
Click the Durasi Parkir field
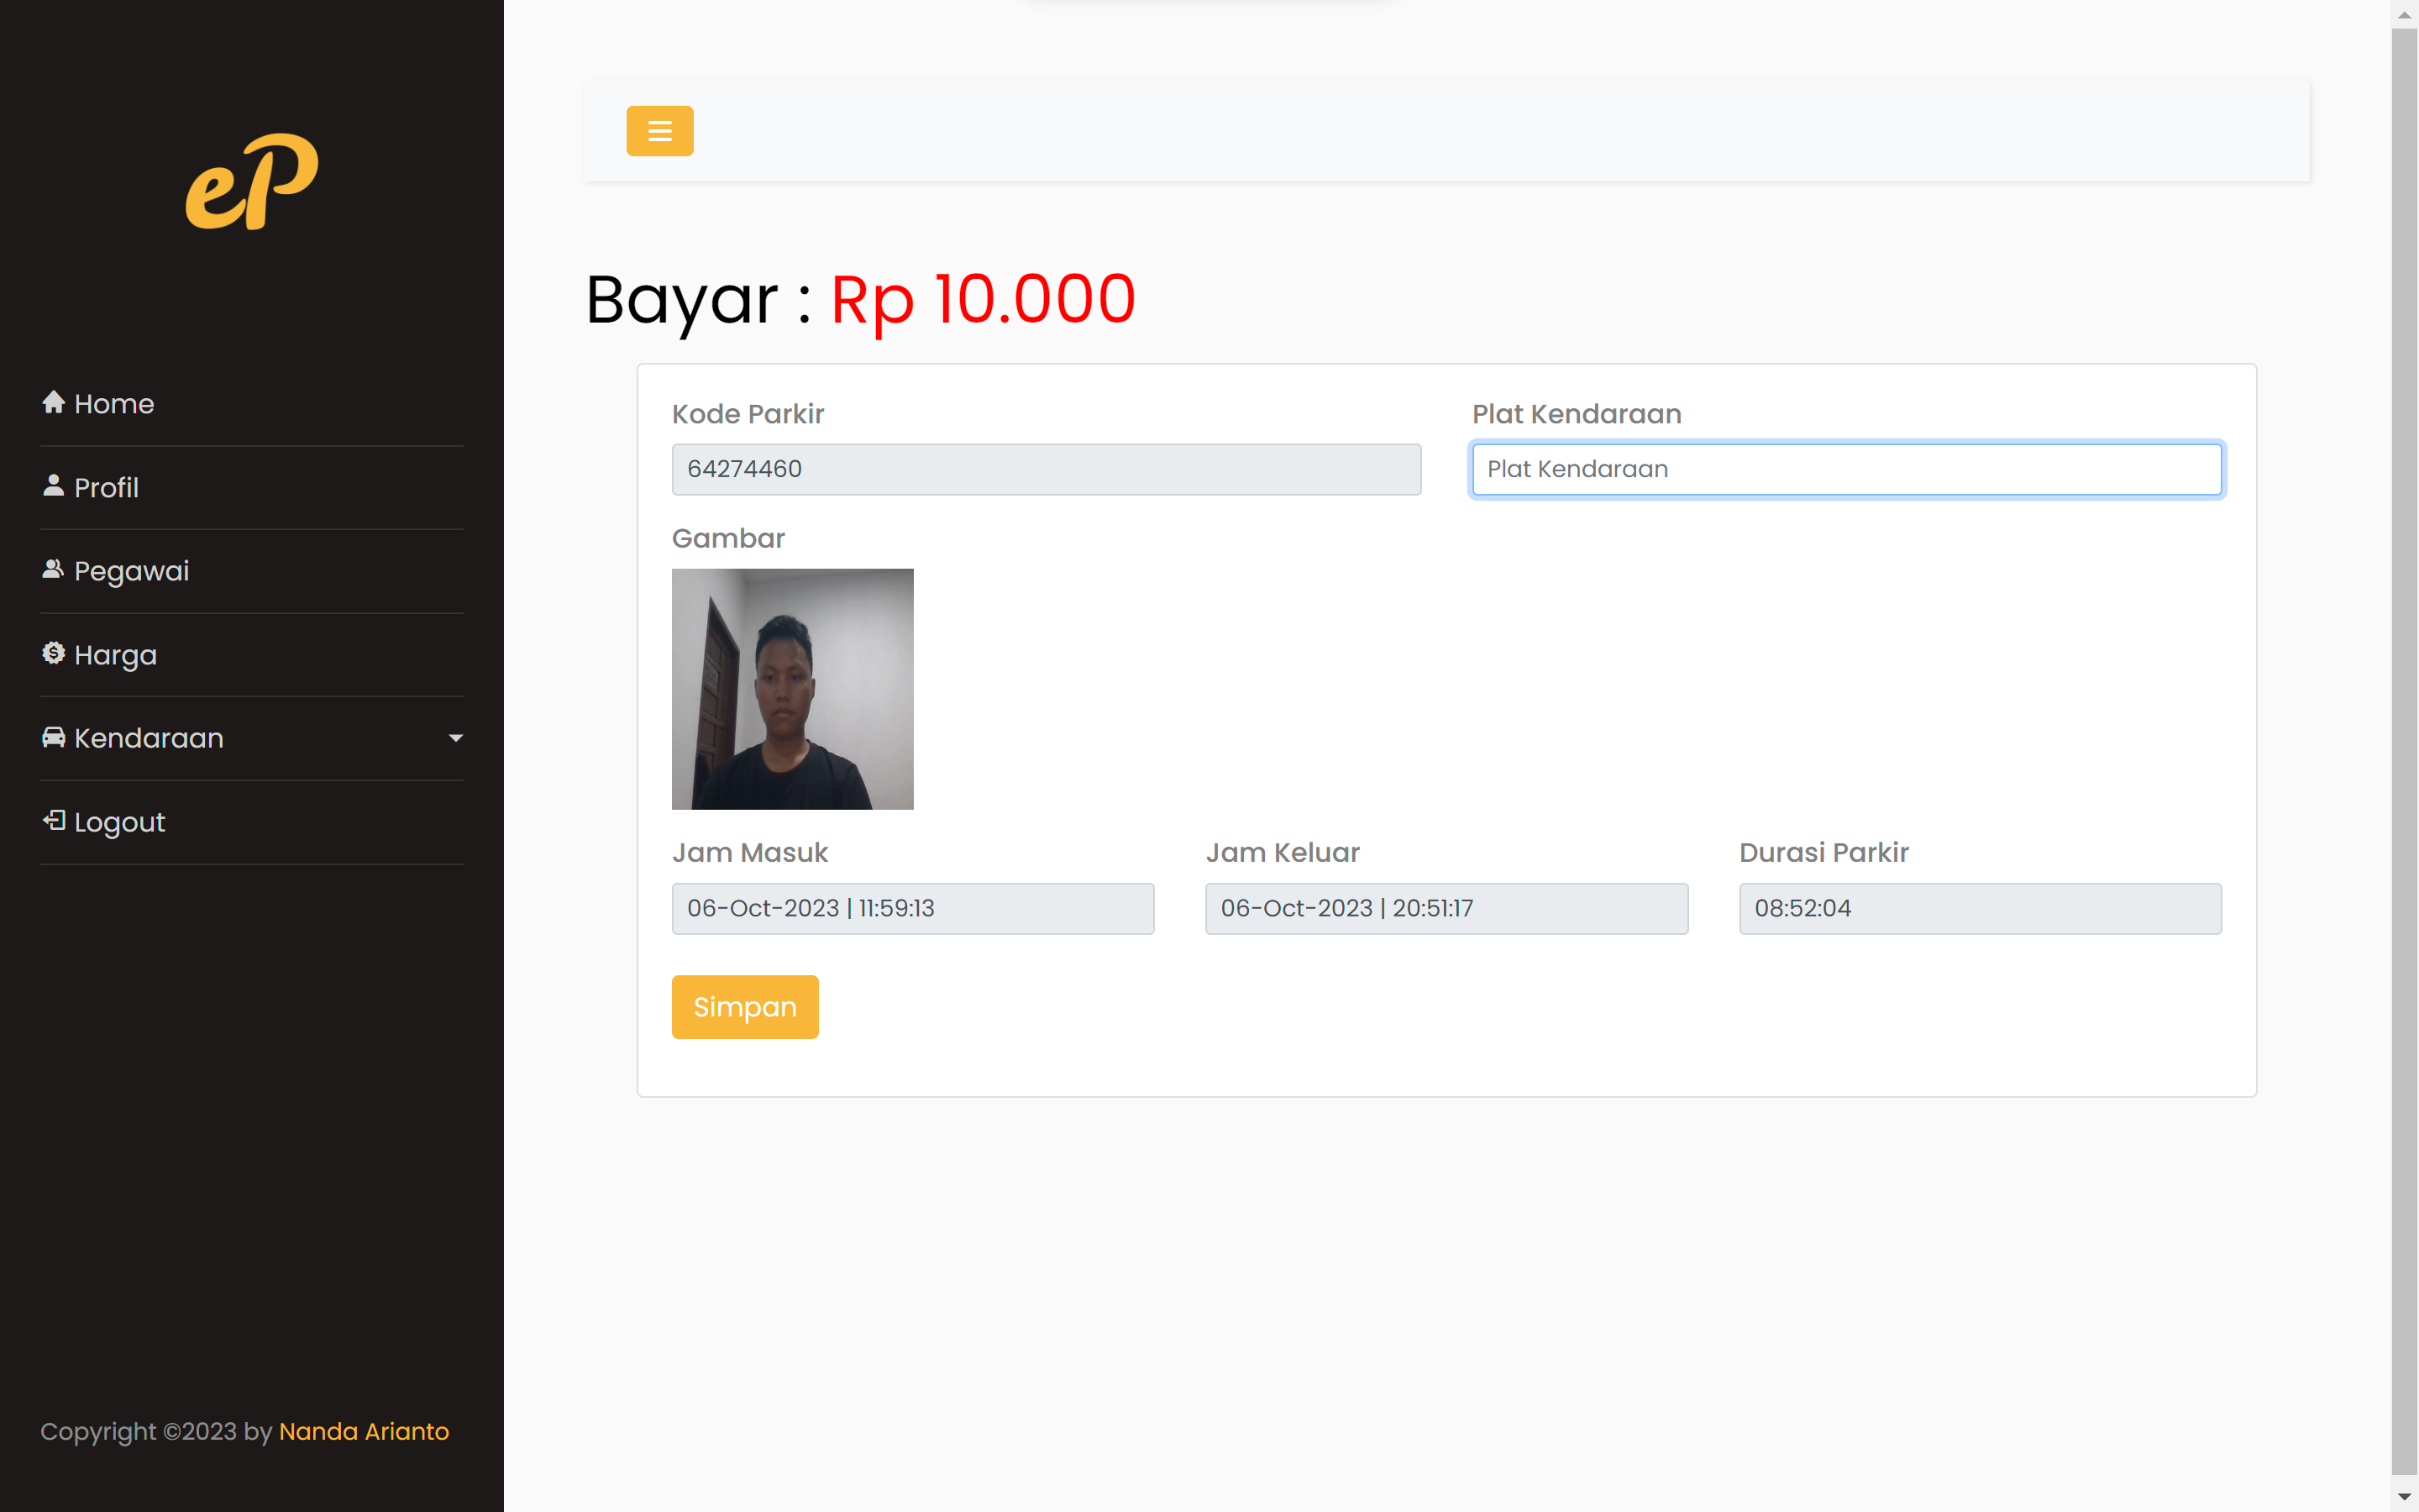pos(1979,908)
